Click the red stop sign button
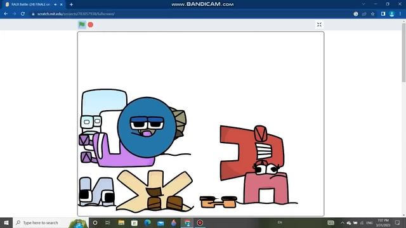 coord(90,25)
